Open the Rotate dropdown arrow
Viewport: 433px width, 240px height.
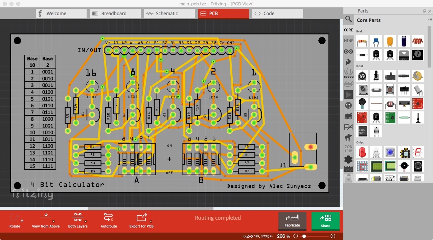tap(22, 221)
